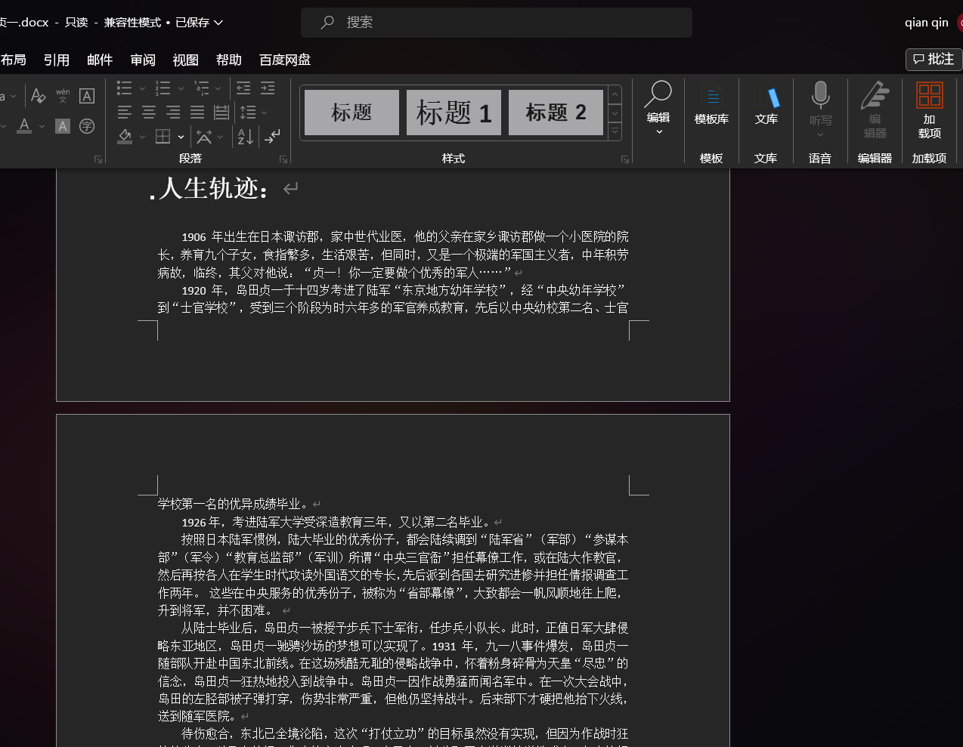Justify paragraph text

[197, 113]
